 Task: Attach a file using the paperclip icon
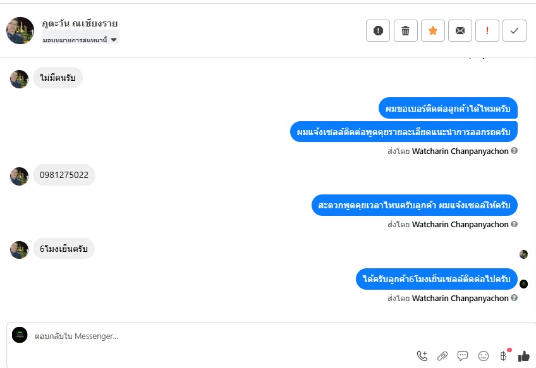tap(442, 356)
